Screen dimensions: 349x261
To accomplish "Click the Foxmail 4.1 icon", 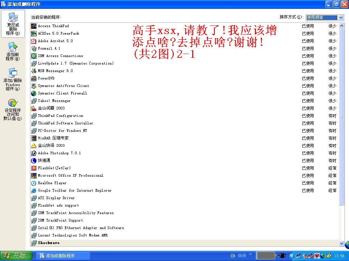I will (x=34, y=48).
